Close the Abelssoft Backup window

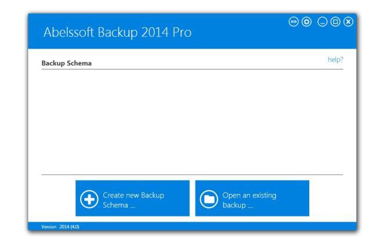click(348, 21)
